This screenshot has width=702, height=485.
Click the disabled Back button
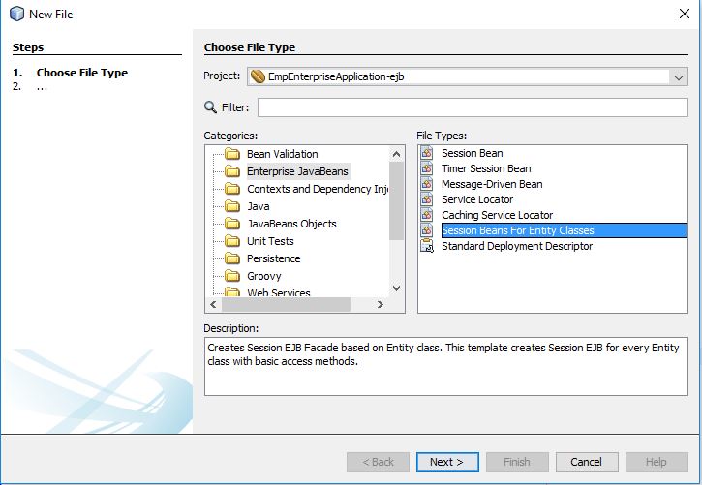[x=378, y=462]
